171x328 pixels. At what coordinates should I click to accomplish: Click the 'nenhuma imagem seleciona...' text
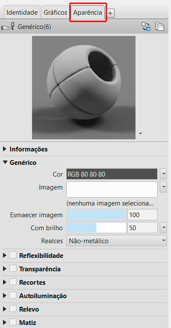110,203
